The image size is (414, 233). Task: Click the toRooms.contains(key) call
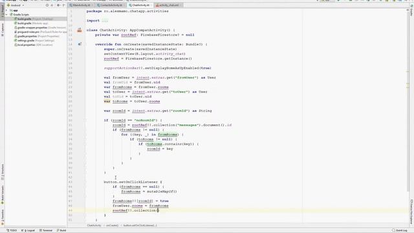coord(171,144)
